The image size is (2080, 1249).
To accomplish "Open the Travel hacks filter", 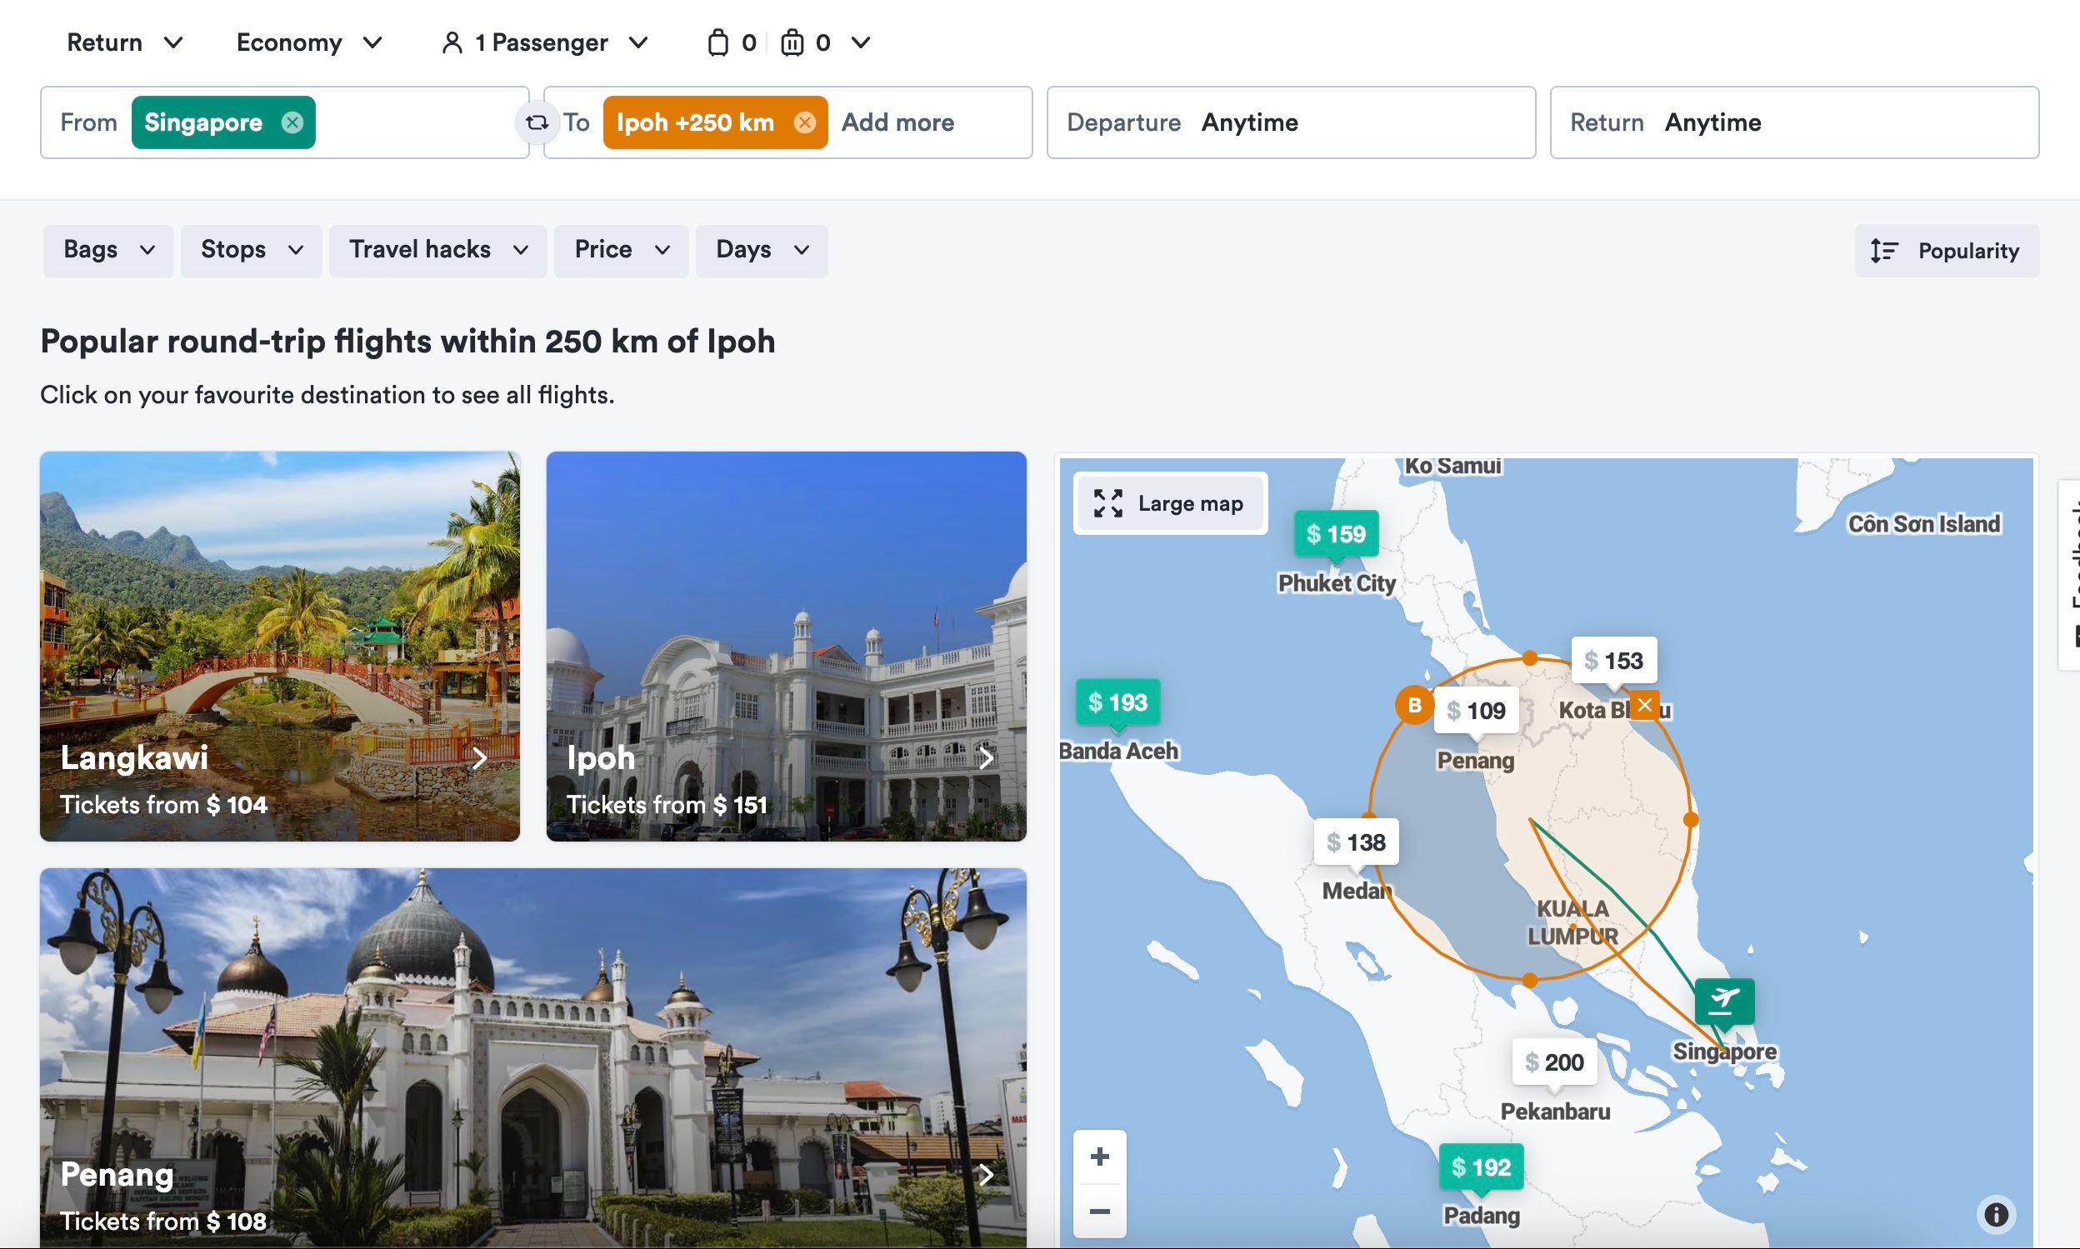I will (437, 250).
